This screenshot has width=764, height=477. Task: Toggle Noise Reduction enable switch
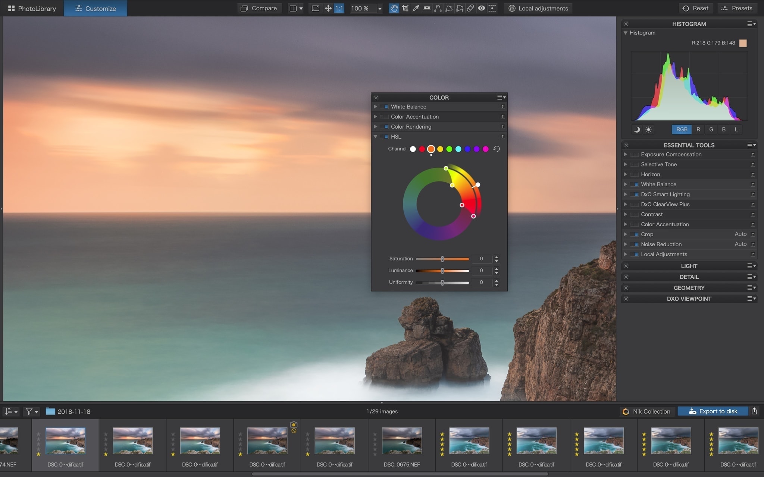point(635,244)
